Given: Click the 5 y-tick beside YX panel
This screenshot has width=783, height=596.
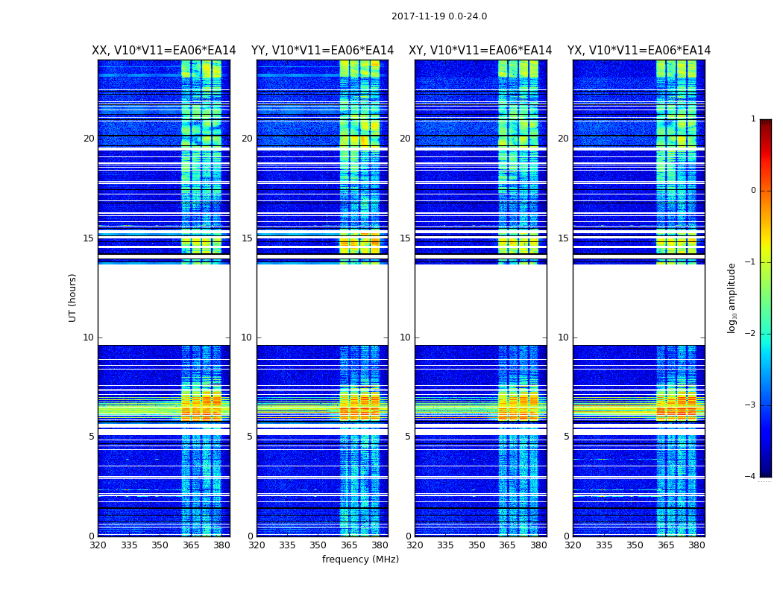Looking at the screenshot, I should click(566, 437).
